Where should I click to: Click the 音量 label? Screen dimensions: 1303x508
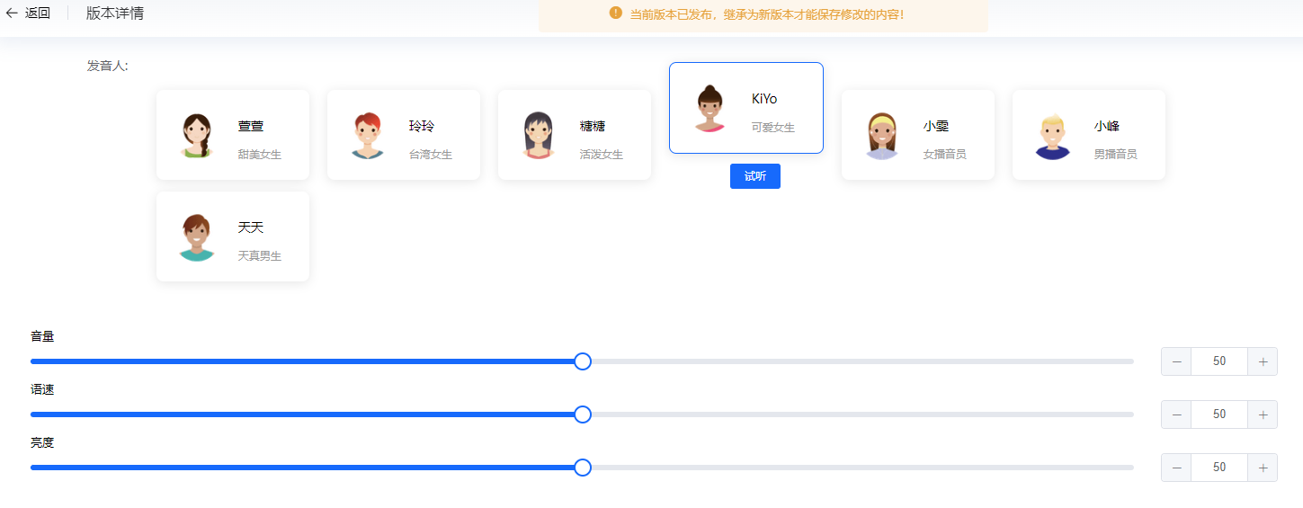point(42,336)
